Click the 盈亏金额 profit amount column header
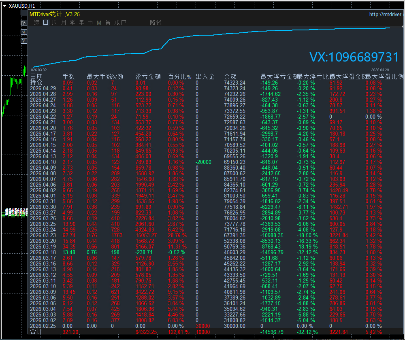 pos(148,76)
